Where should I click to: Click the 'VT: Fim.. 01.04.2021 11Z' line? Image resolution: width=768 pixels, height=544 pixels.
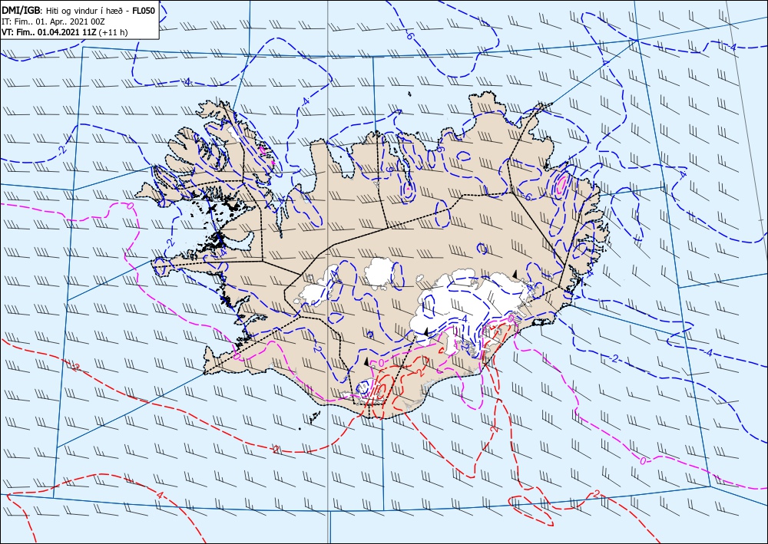pos(49,32)
